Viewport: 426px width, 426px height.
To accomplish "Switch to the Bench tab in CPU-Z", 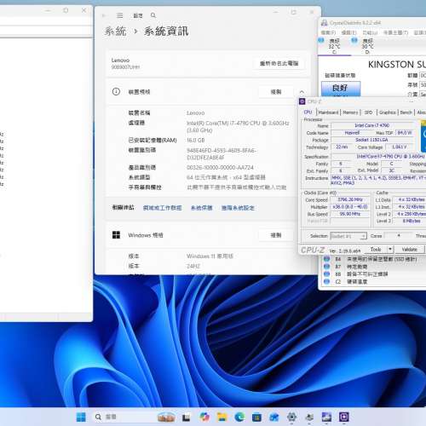I will 406,112.
